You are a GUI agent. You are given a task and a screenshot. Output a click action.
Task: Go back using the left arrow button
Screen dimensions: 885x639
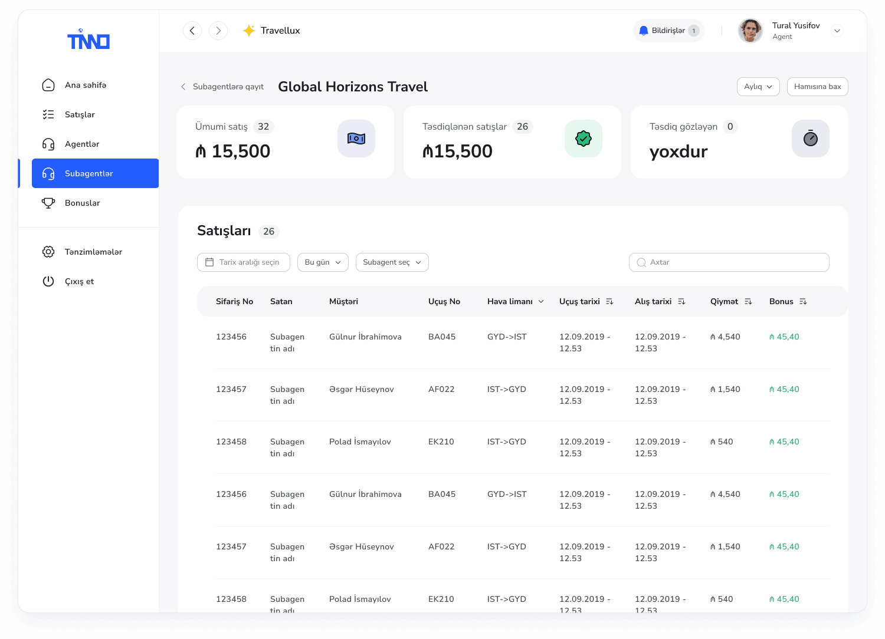pos(192,31)
